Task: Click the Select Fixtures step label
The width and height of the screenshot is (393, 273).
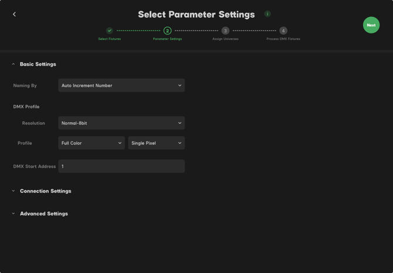Action: (x=109, y=39)
